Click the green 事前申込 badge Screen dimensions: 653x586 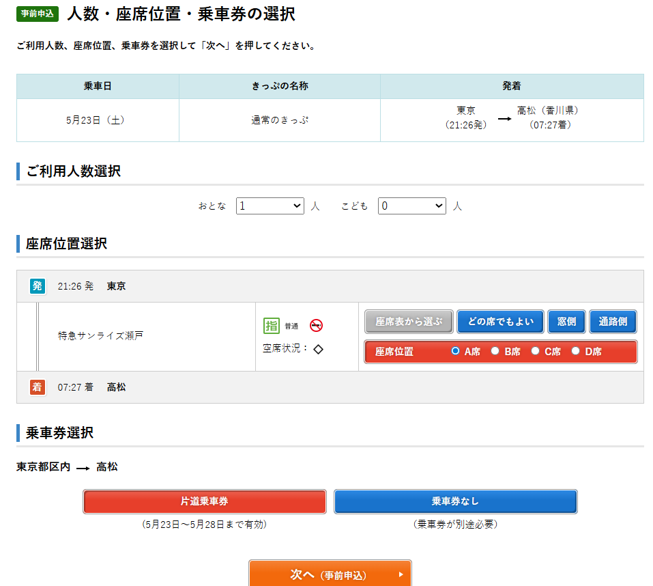(38, 14)
